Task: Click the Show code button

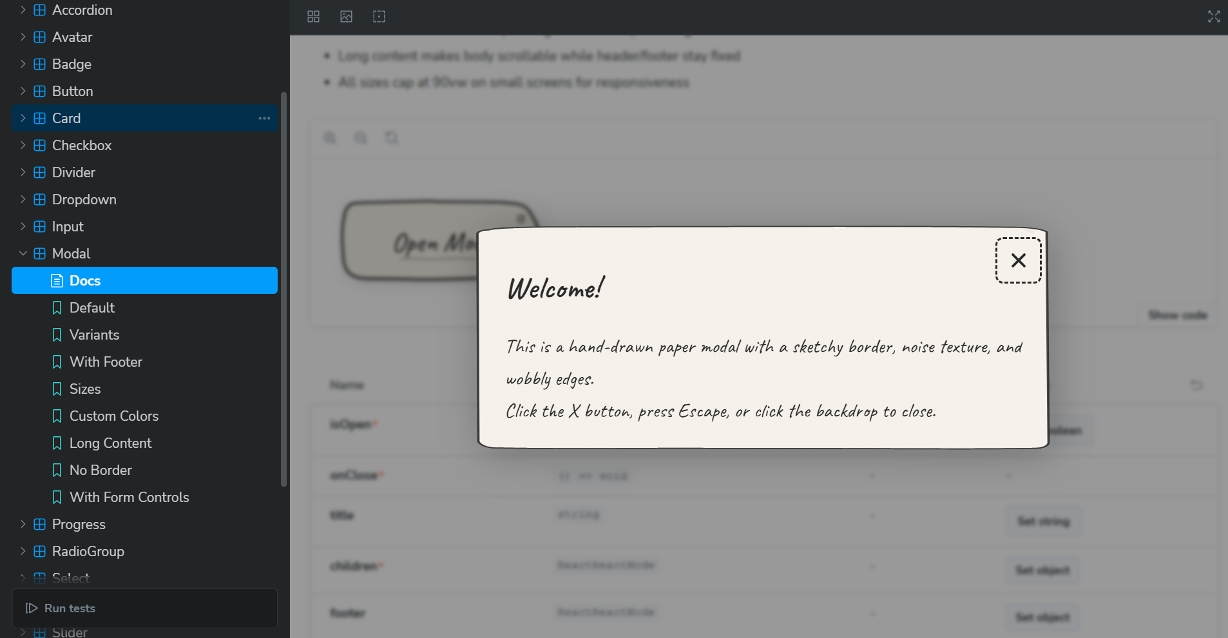Action: click(1178, 315)
